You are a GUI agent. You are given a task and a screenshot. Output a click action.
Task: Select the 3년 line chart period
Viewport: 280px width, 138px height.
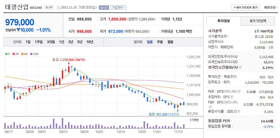pos(71,42)
